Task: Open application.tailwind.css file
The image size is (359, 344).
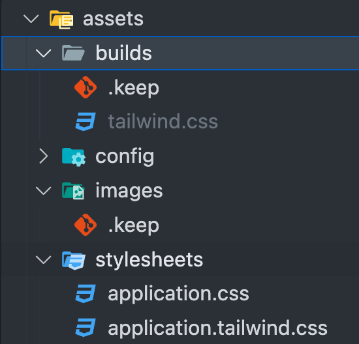Action: (217, 328)
